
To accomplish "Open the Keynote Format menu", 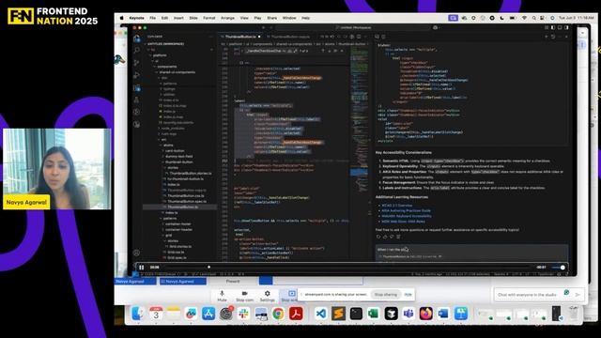I will (209, 18).
